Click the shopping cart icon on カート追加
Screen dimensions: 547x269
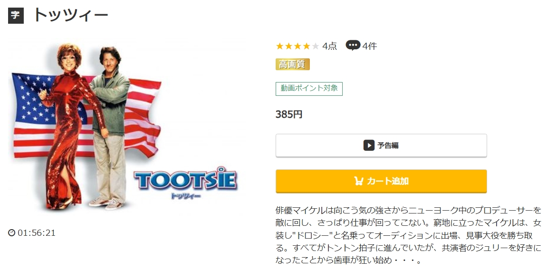[359, 181]
